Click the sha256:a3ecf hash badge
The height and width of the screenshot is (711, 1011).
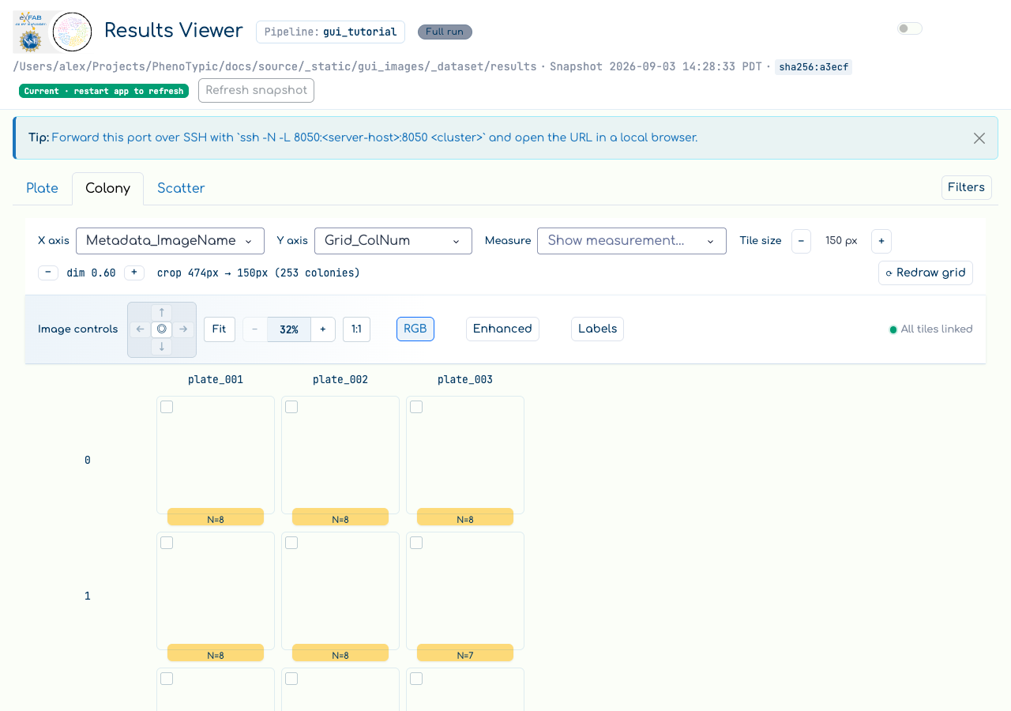click(x=814, y=67)
